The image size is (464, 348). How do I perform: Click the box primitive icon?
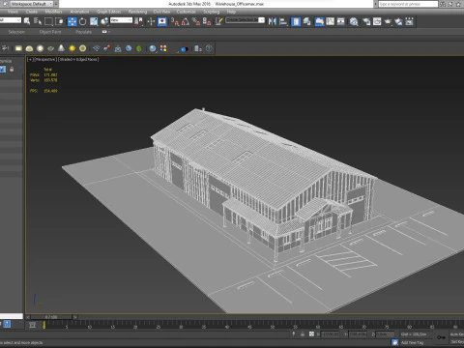pyautogui.click(x=18, y=48)
